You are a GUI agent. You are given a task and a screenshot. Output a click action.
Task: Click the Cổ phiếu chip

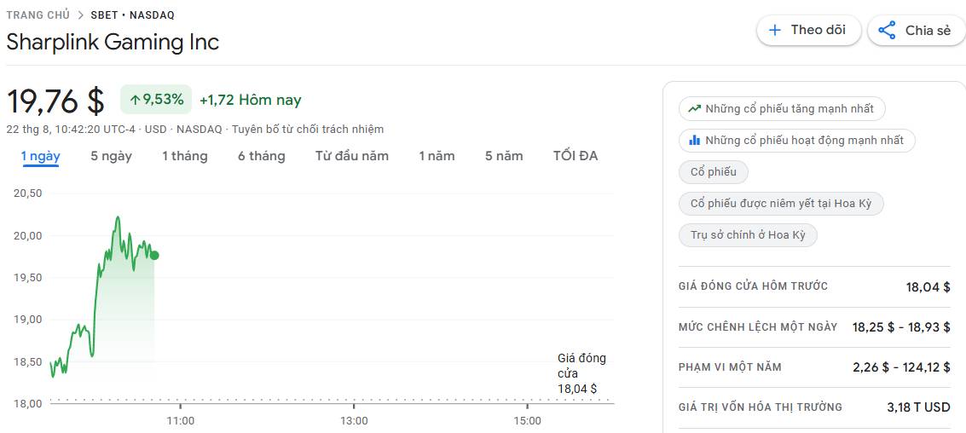pos(714,172)
